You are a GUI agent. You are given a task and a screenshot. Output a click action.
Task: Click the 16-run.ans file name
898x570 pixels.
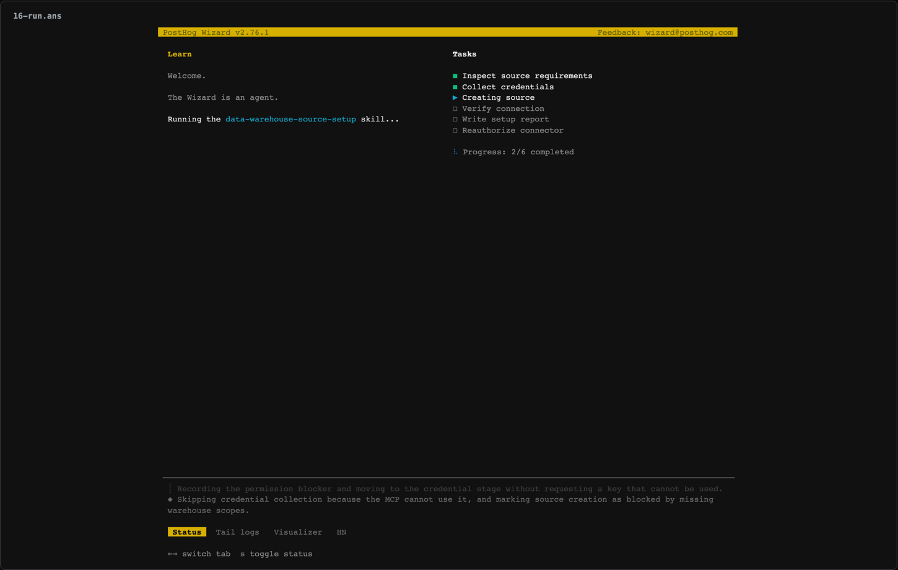[x=37, y=16]
